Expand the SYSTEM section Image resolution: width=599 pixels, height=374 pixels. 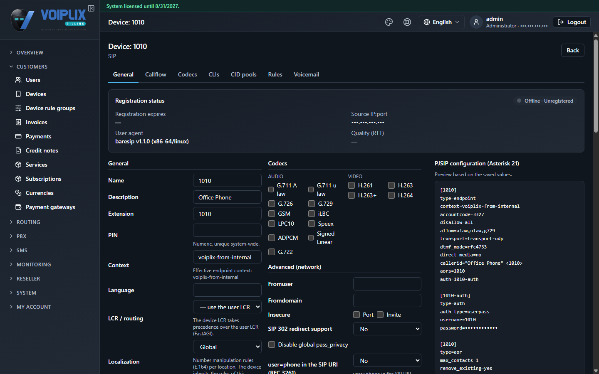[x=26, y=293]
